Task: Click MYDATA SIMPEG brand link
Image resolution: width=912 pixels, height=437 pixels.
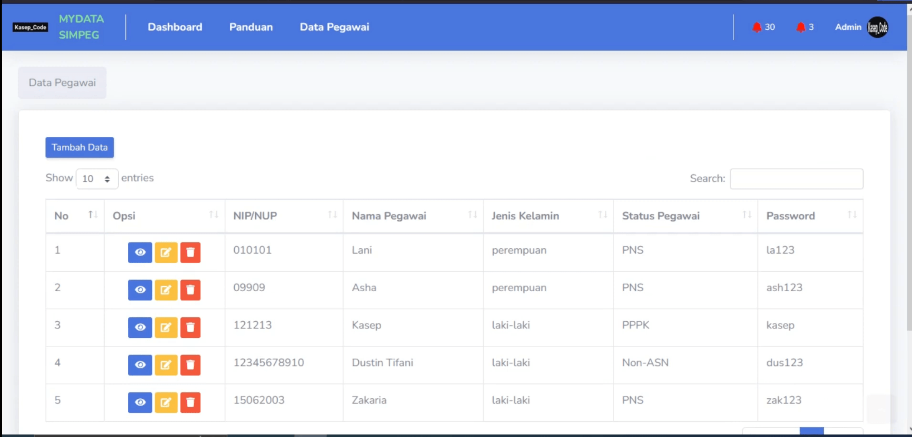Action: coord(81,27)
